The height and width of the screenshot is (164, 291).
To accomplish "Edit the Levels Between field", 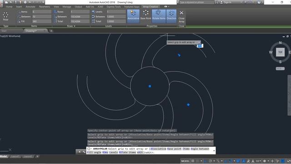I will [116, 16].
